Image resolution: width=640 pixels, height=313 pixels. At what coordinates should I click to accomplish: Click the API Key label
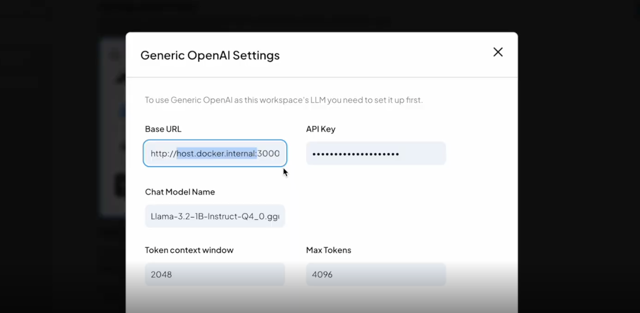coord(320,129)
